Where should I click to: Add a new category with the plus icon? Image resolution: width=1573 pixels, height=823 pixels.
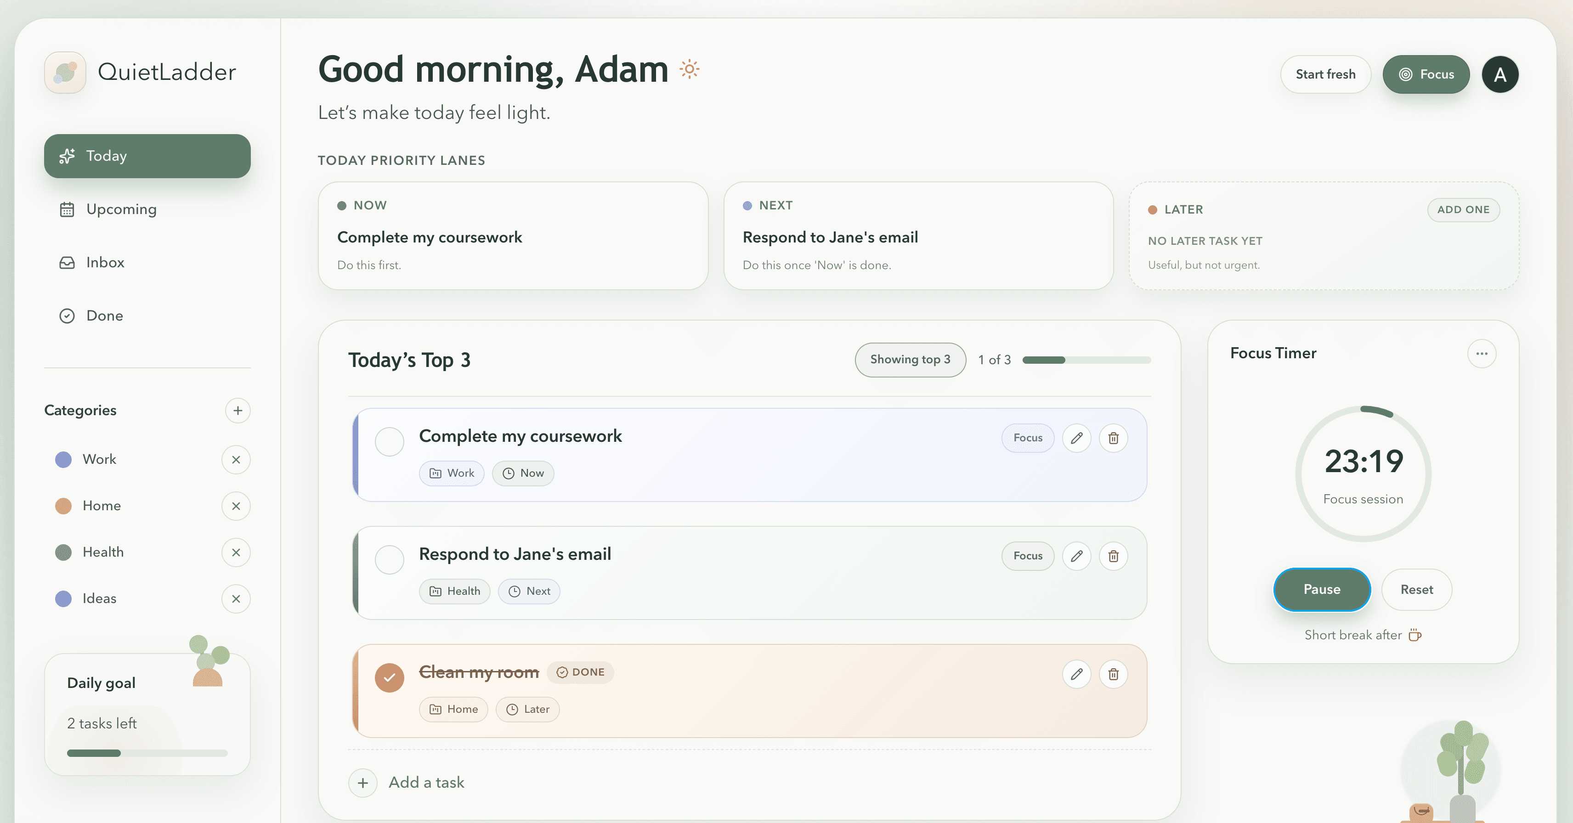(x=238, y=410)
